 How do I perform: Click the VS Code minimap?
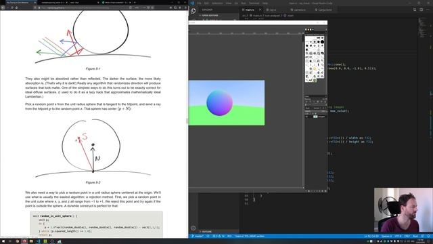(x=422, y=28)
